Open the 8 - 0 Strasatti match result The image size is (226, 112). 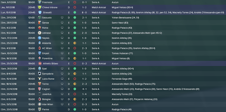pos(84,12)
